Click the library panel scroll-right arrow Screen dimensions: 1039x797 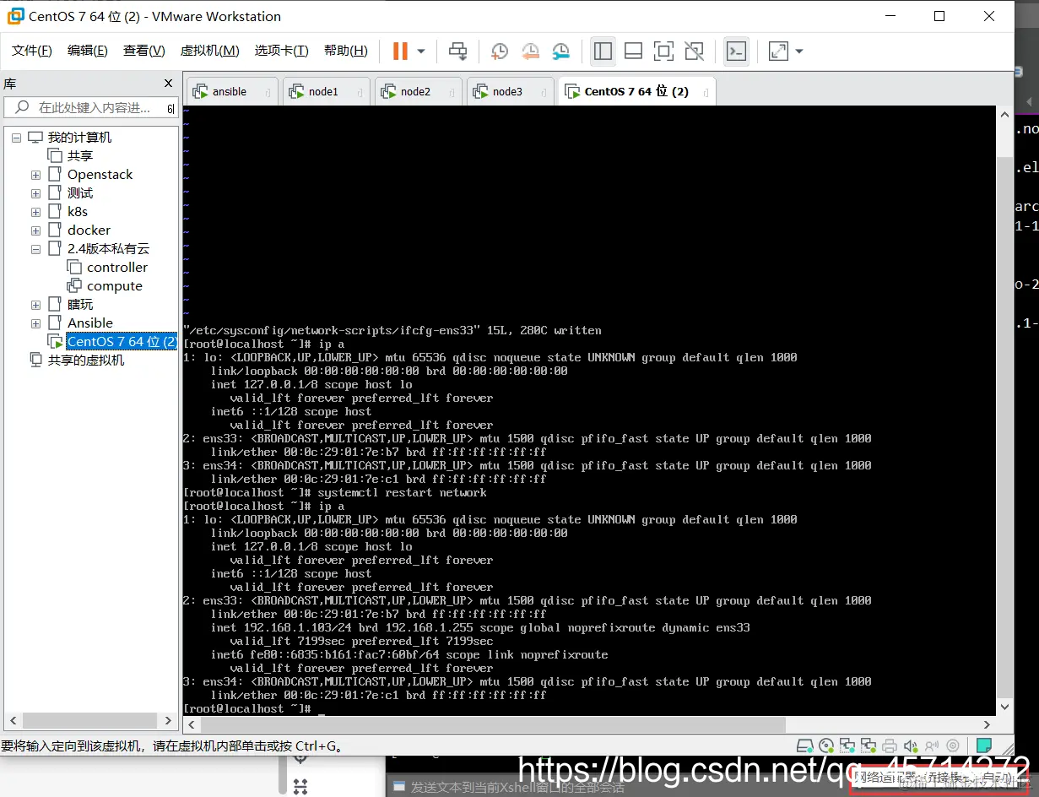tap(168, 720)
